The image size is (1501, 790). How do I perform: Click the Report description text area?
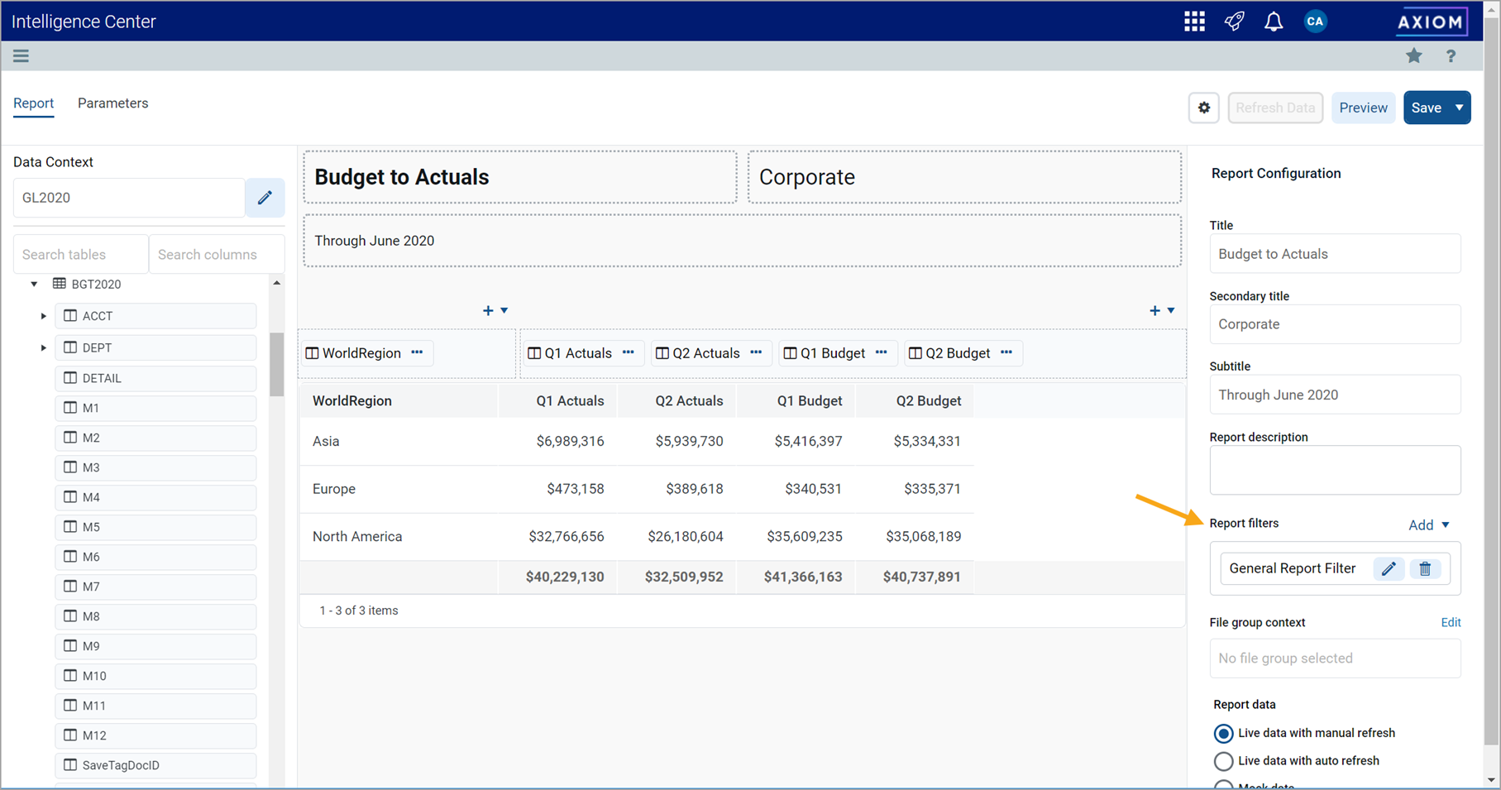(1335, 470)
